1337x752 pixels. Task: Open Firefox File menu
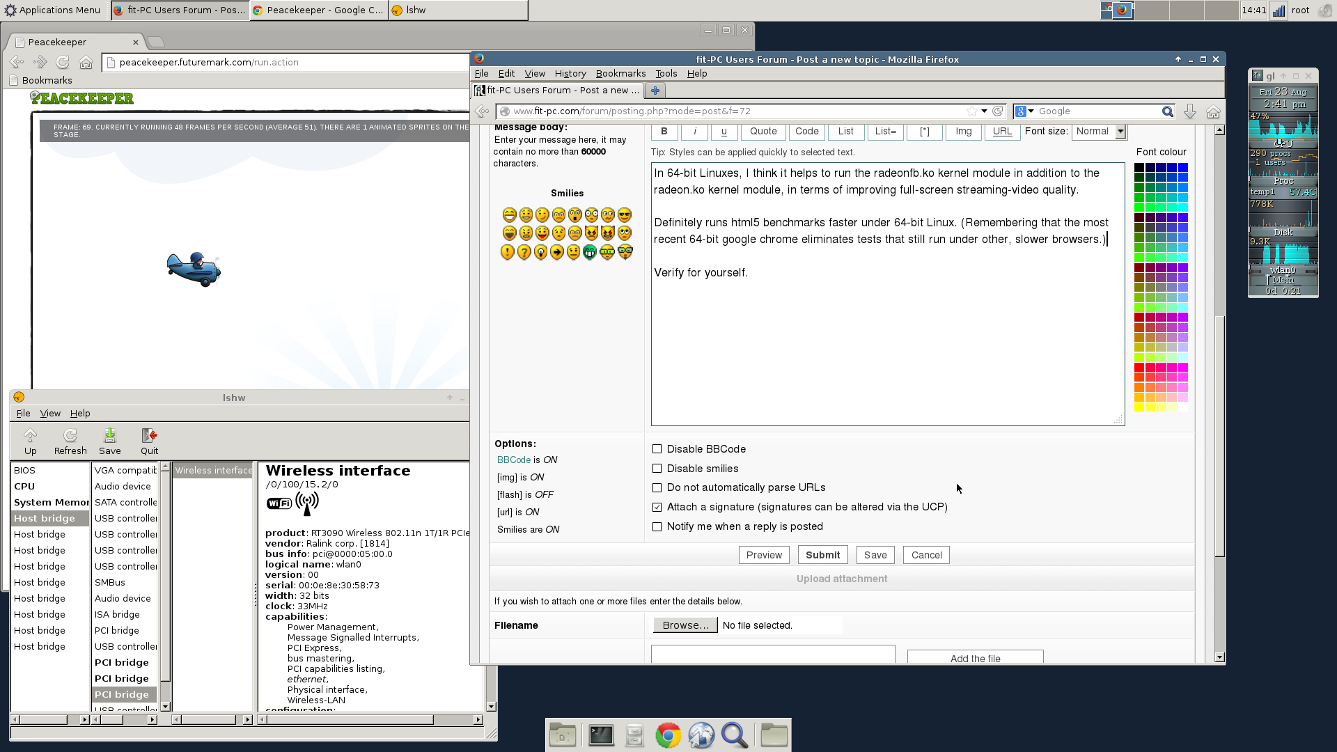[481, 73]
